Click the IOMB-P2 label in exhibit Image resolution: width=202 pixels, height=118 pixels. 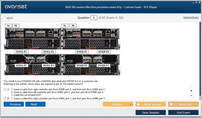point(82,66)
